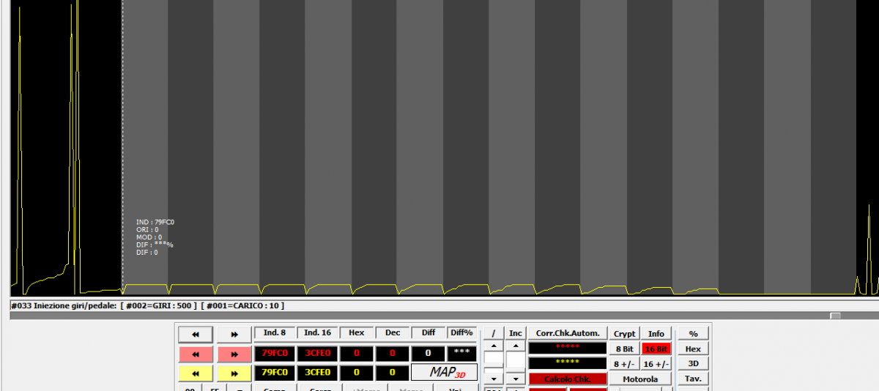Click the up arrow under Inc
Screen dimensions: 879x391
tap(516, 346)
